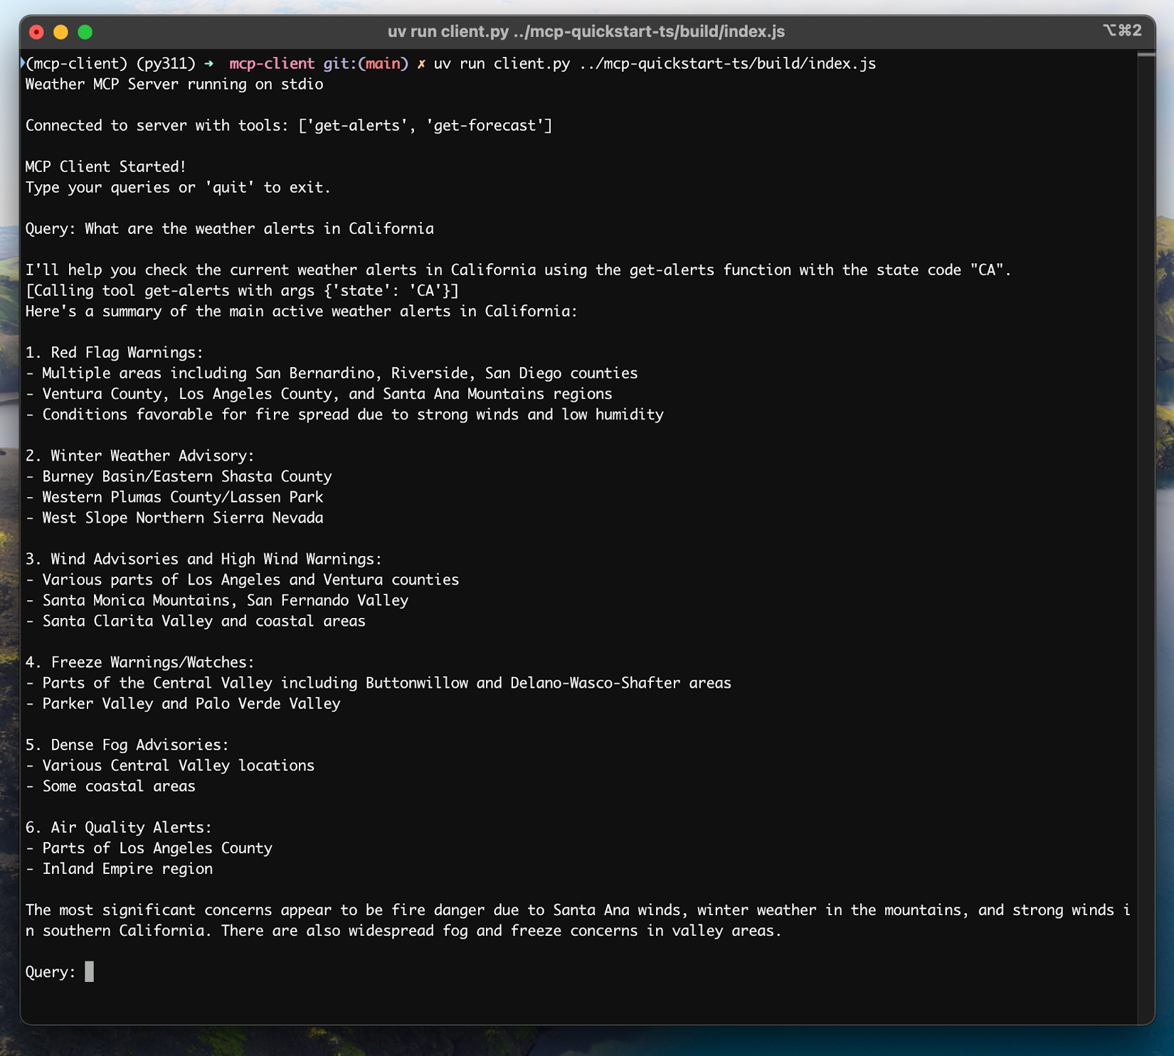Viewport: 1174px width, 1056px height.
Task: Click the ⌥⌘2 window indicator
Action: (x=1123, y=31)
